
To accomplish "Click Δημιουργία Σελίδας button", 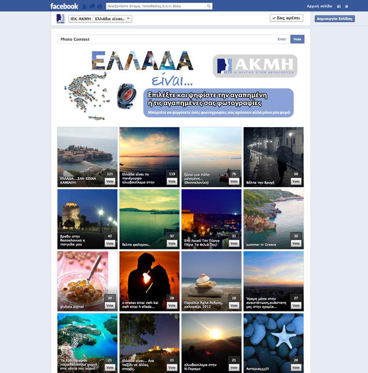I will [x=335, y=18].
